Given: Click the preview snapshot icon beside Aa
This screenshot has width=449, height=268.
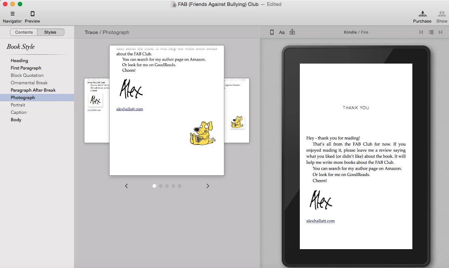Looking at the screenshot, I should pyautogui.click(x=292, y=32).
